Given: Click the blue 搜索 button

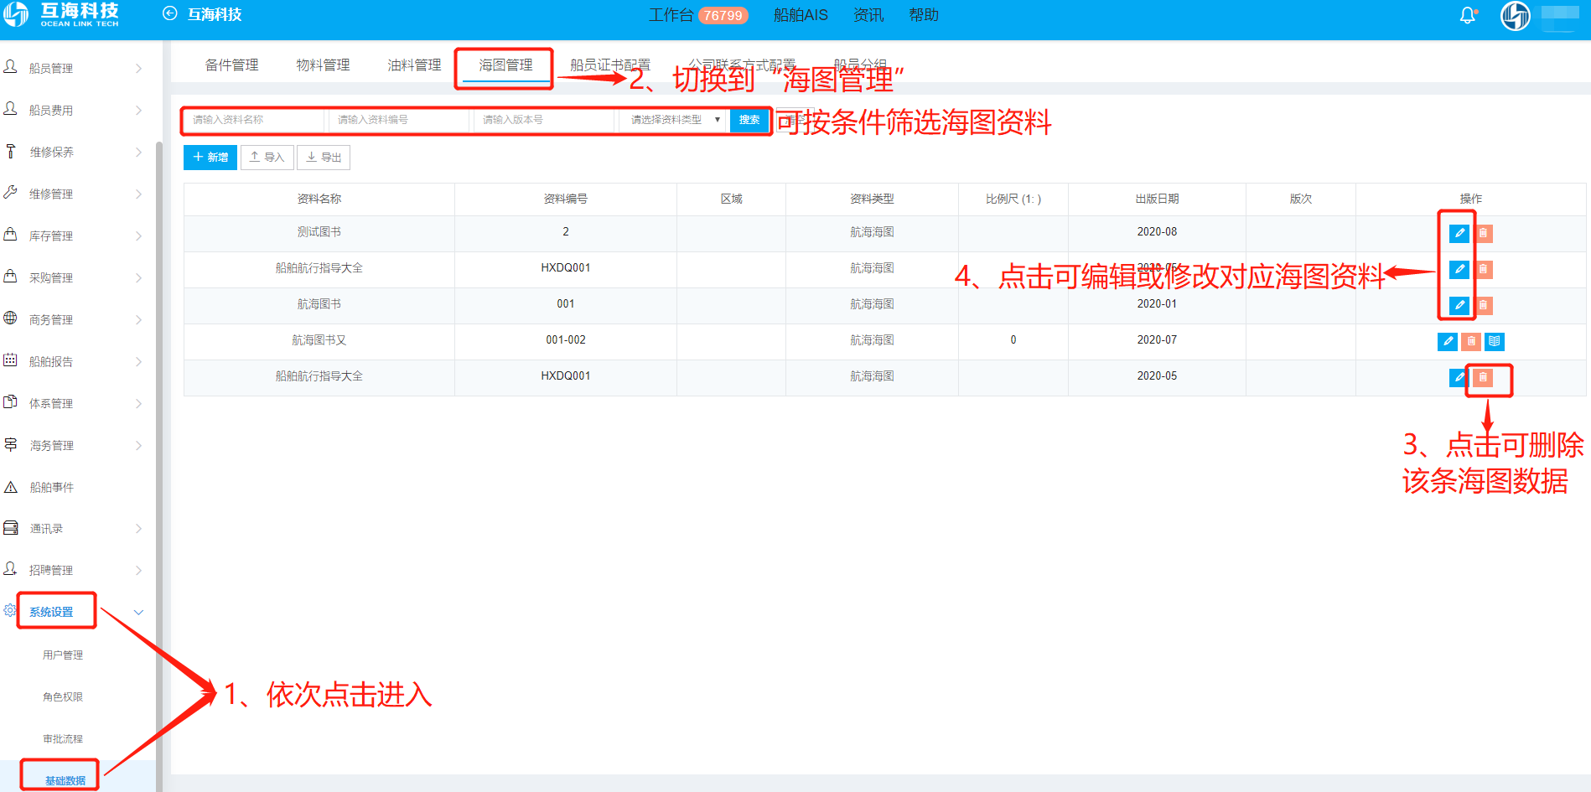Looking at the screenshot, I should 749,120.
